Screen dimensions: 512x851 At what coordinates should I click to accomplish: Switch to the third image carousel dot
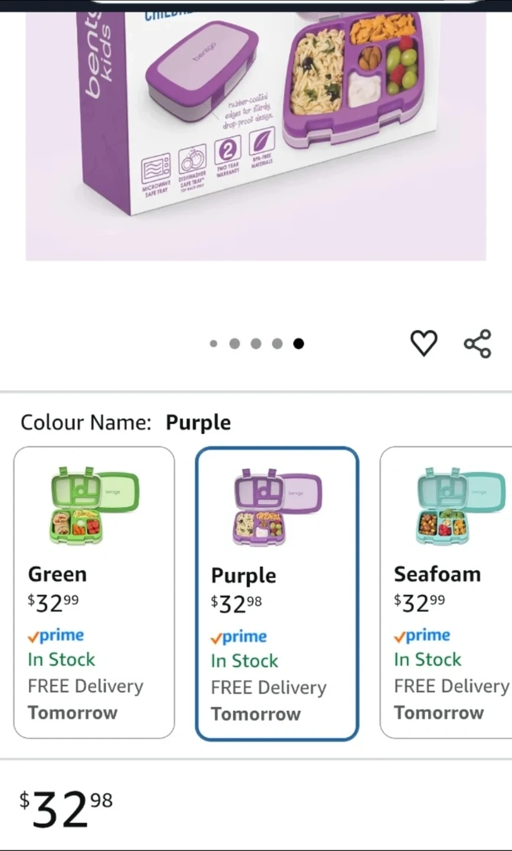256,343
